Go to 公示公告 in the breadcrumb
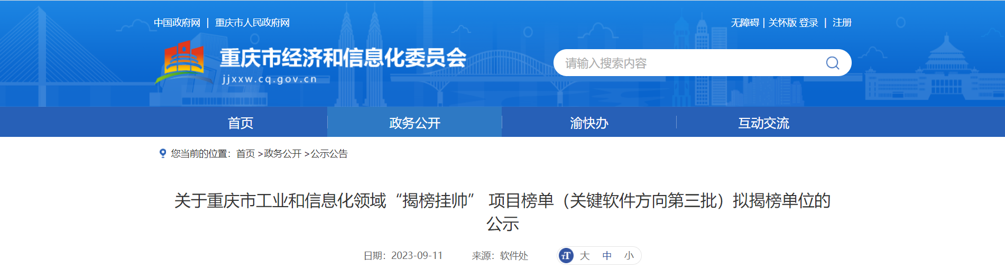 coord(329,154)
